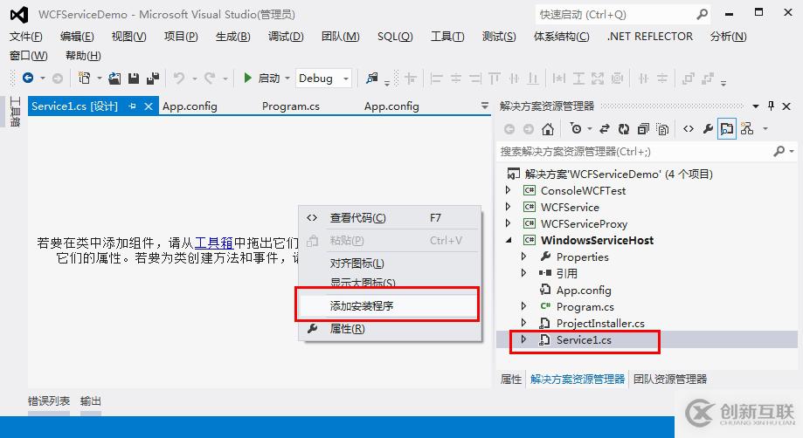
Task: Open the 调试(D) menu
Action: click(286, 37)
